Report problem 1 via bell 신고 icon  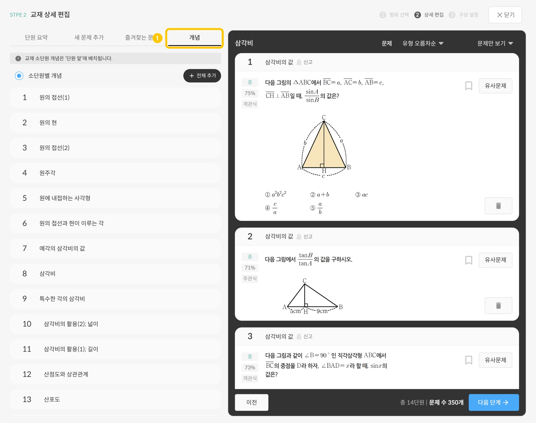(304, 62)
